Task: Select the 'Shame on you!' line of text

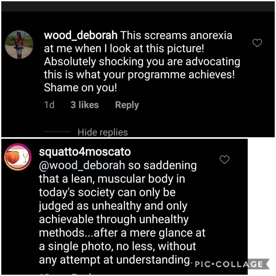Action: (x=80, y=88)
